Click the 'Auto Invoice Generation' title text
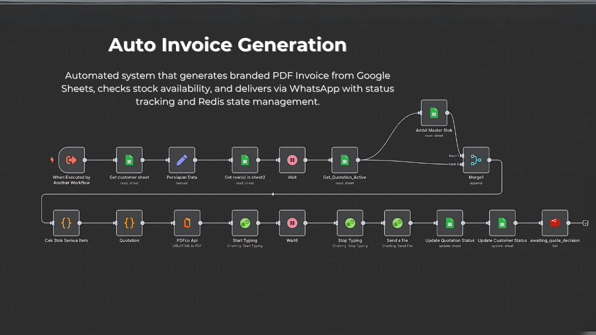 [228, 45]
